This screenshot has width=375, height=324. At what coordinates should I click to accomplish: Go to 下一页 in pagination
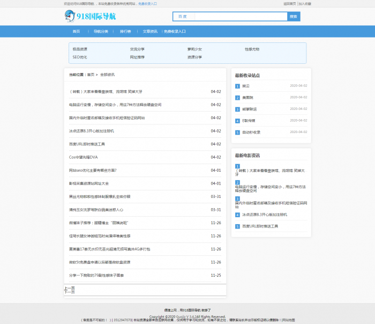pos(69,292)
